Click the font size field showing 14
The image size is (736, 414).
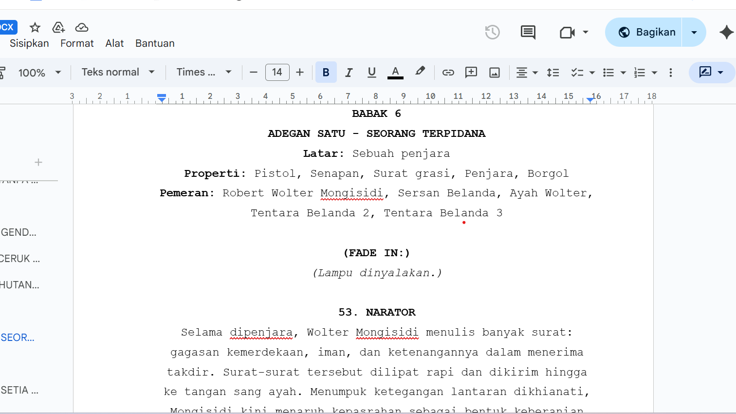pyautogui.click(x=277, y=72)
